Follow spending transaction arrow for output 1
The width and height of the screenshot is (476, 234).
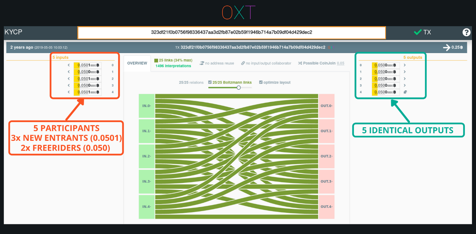click(405, 72)
